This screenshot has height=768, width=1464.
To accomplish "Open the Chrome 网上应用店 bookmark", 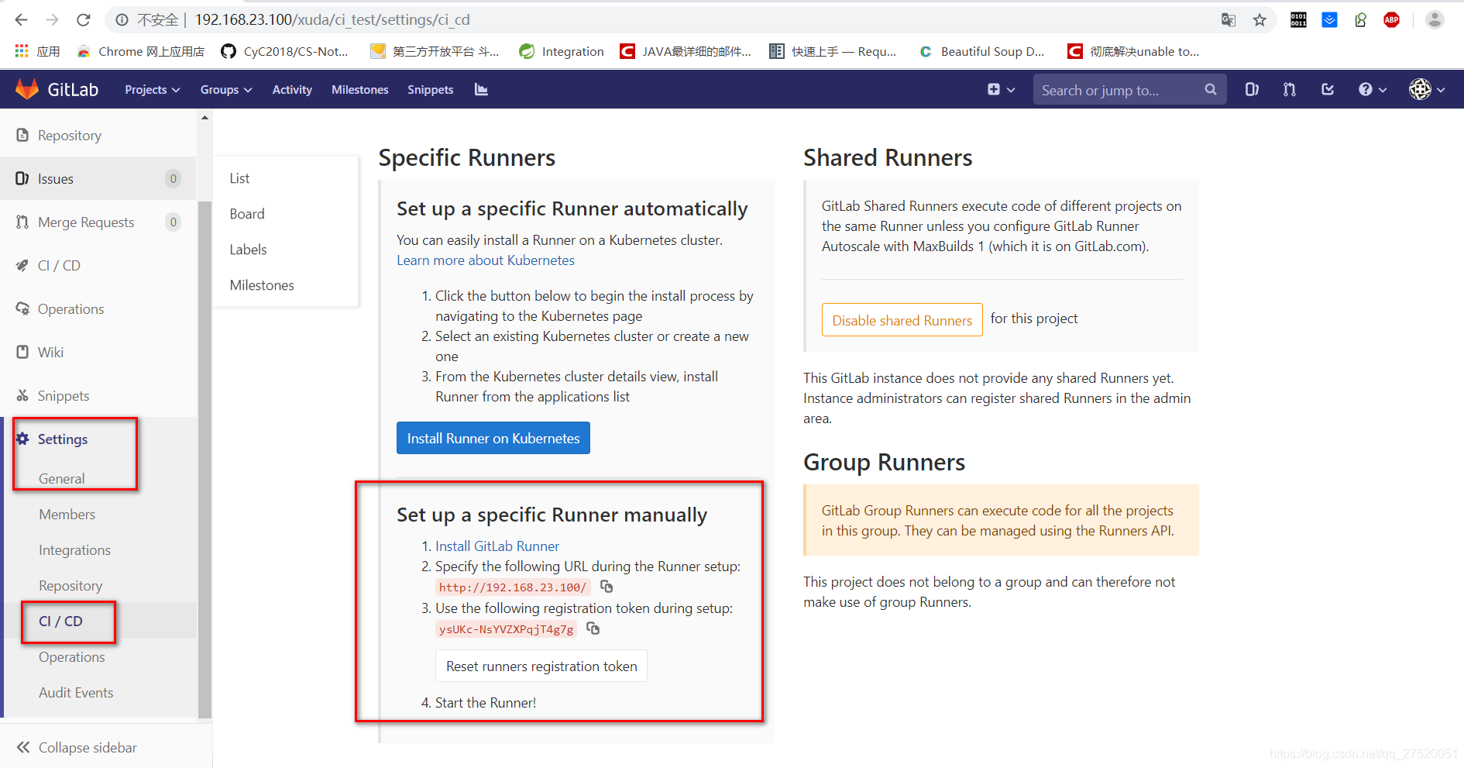I will pyautogui.click(x=141, y=51).
